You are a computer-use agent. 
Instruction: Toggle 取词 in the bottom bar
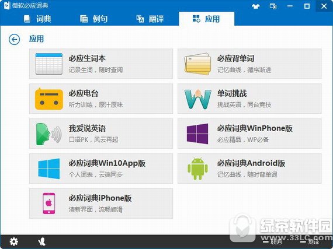[x=272, y=242]
